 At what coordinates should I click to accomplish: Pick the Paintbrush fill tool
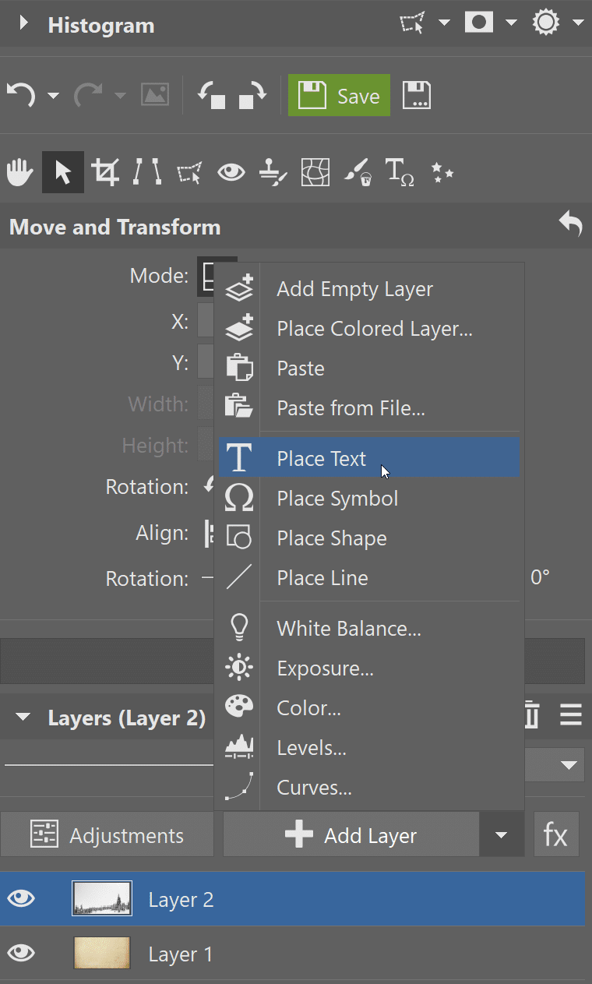tap(358, 171)
